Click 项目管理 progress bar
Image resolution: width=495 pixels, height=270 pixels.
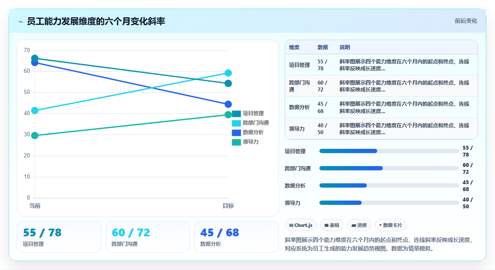(x=389, y=151)
